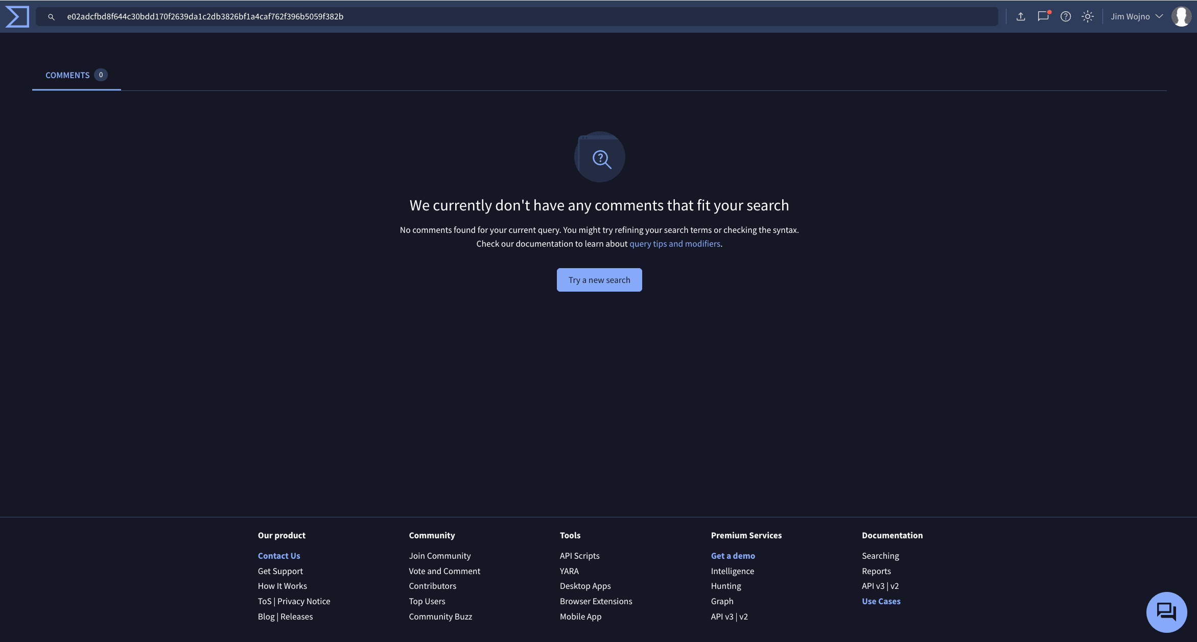
Task: Click Get a demo under Premium Services
Action: pyautogui.click(x=733, y=555)
